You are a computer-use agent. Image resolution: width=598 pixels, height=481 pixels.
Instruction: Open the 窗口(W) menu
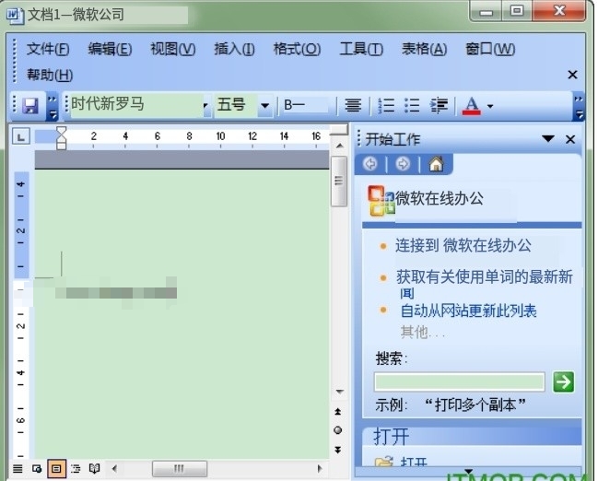pos(490,49)
